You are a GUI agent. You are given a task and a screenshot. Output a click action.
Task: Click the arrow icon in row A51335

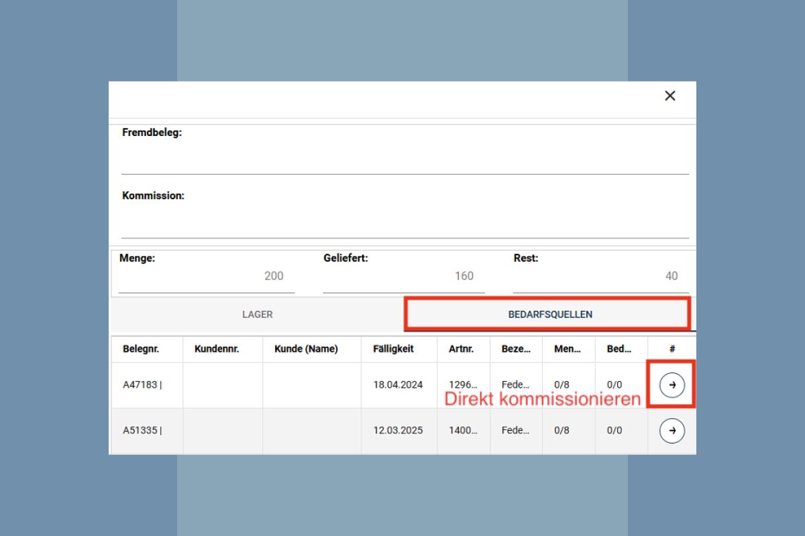672,431
